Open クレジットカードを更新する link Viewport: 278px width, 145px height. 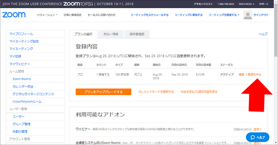click(156, 92)
